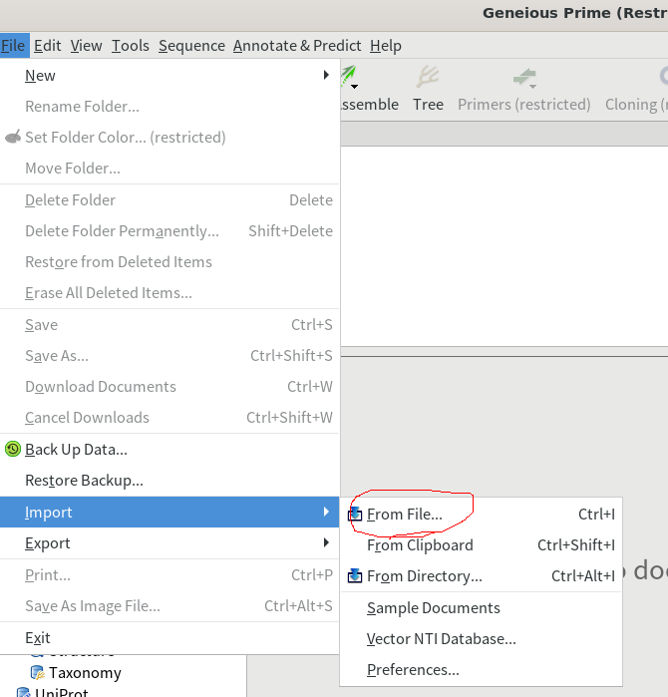Click Download Documents entry

tap(169, 387)
